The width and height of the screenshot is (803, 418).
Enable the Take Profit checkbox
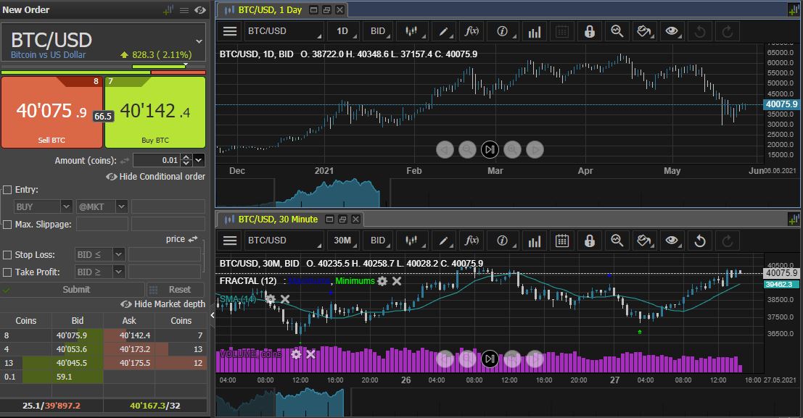pos(7,272)
